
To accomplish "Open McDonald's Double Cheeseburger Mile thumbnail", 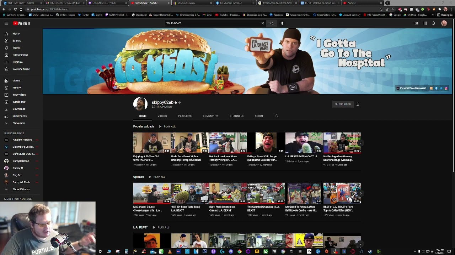I will 152,193.
